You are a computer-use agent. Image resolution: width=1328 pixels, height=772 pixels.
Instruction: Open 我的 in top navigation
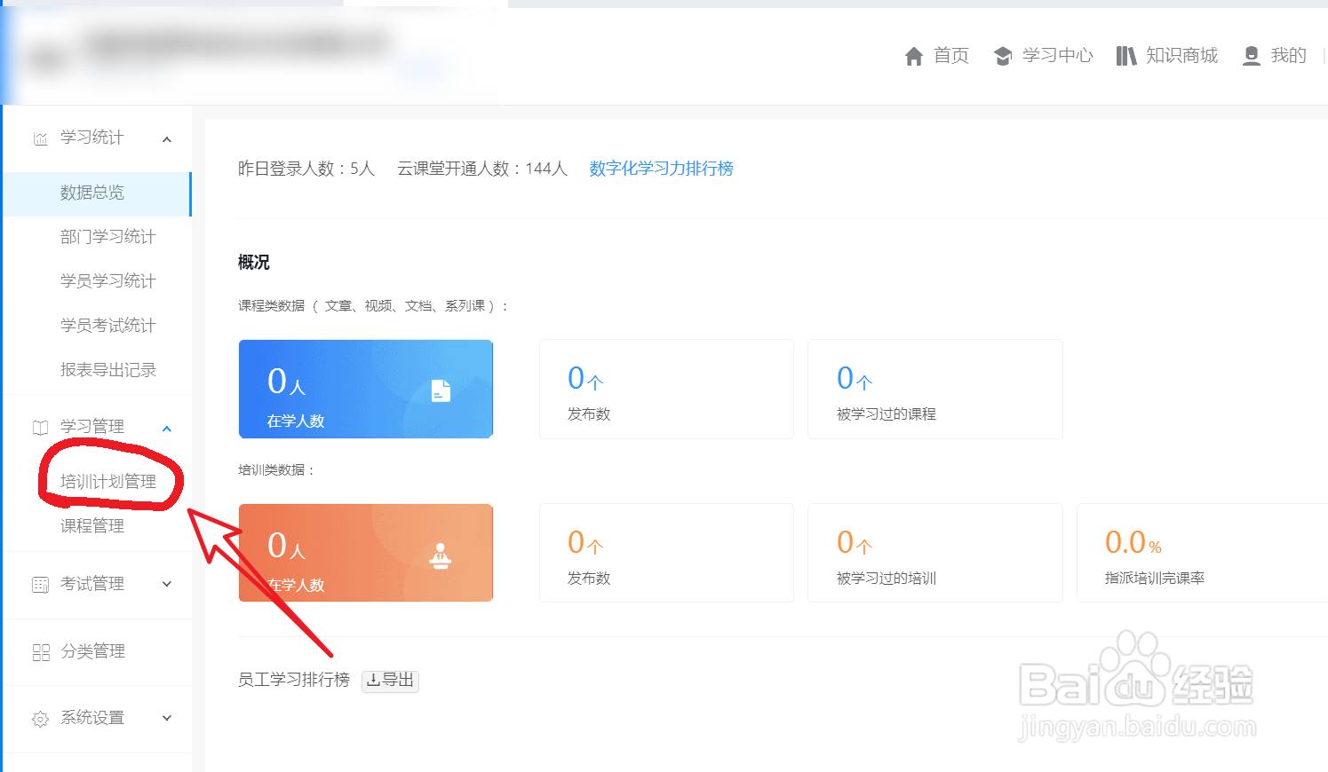[1289, 56]
